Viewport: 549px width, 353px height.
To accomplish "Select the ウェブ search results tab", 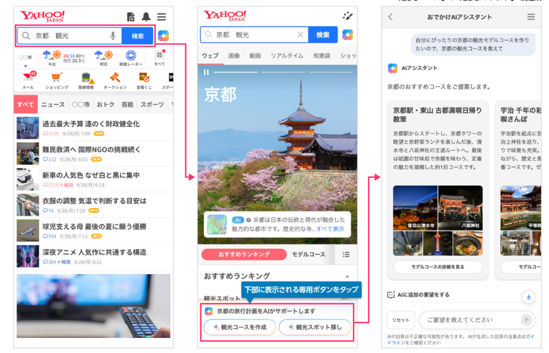I will click(x=210, y=56).
